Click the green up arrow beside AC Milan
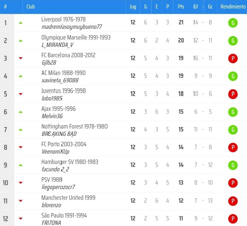 21,76
